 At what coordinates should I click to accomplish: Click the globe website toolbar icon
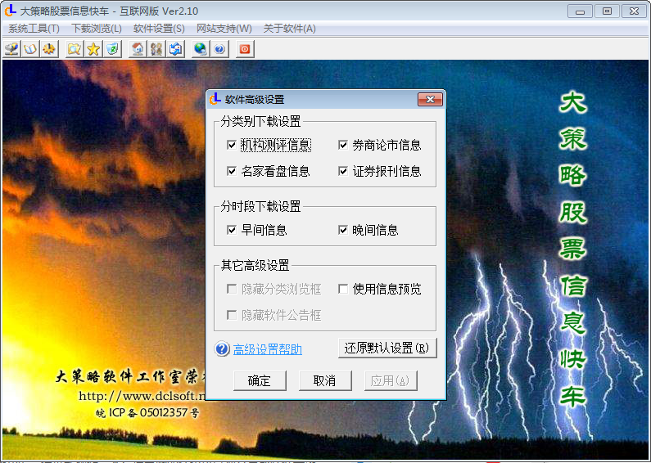[x=200, y=49]
